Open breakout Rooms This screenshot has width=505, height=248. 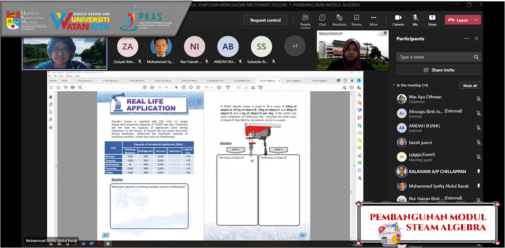pos(356,20)
